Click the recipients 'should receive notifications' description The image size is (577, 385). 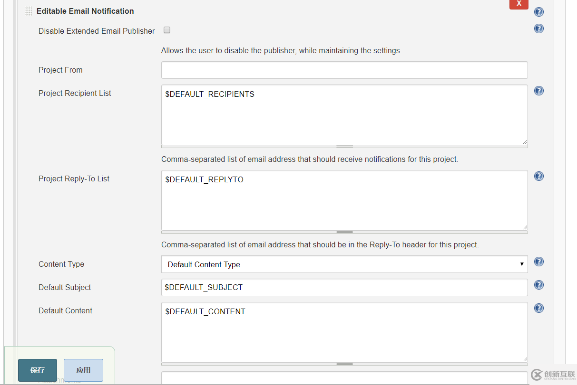(310, 159)
